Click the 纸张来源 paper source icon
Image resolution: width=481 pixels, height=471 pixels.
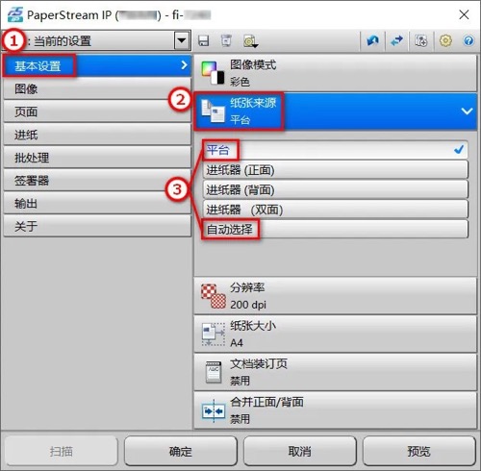(213, 112)
